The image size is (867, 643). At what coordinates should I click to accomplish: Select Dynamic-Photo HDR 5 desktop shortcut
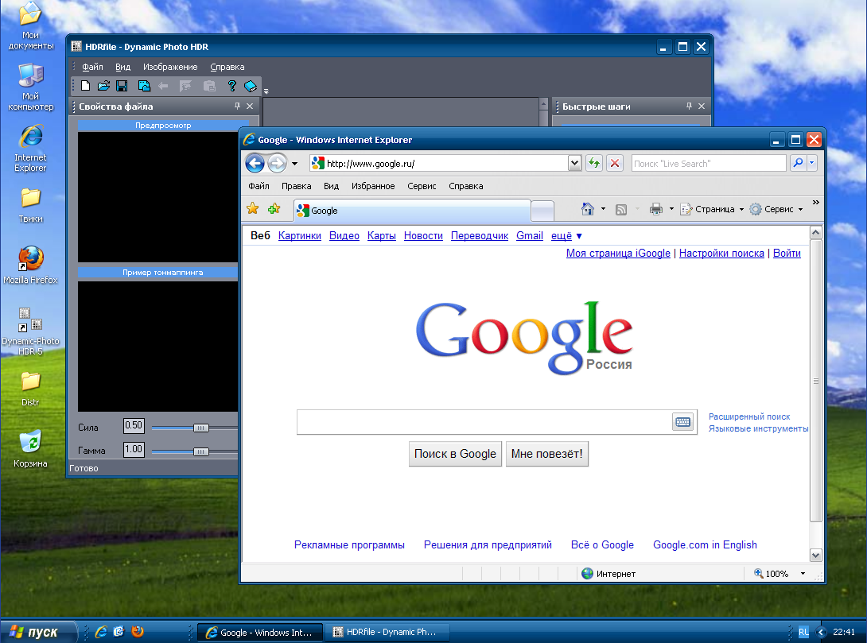pos(30,331)
